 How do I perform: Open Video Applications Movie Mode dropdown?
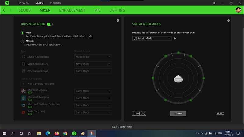pos(93,64)
